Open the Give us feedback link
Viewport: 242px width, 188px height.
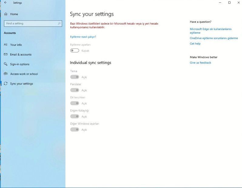click(x=200, y=63)
